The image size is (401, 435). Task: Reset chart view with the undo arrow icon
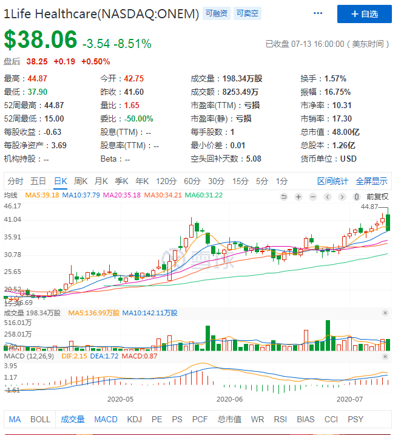(x=284, y=197)
